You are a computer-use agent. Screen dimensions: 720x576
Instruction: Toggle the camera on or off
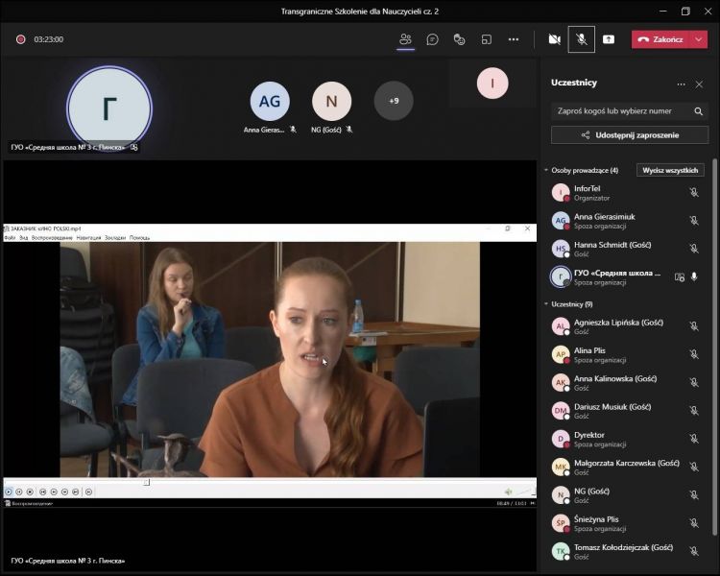[554, 39]
